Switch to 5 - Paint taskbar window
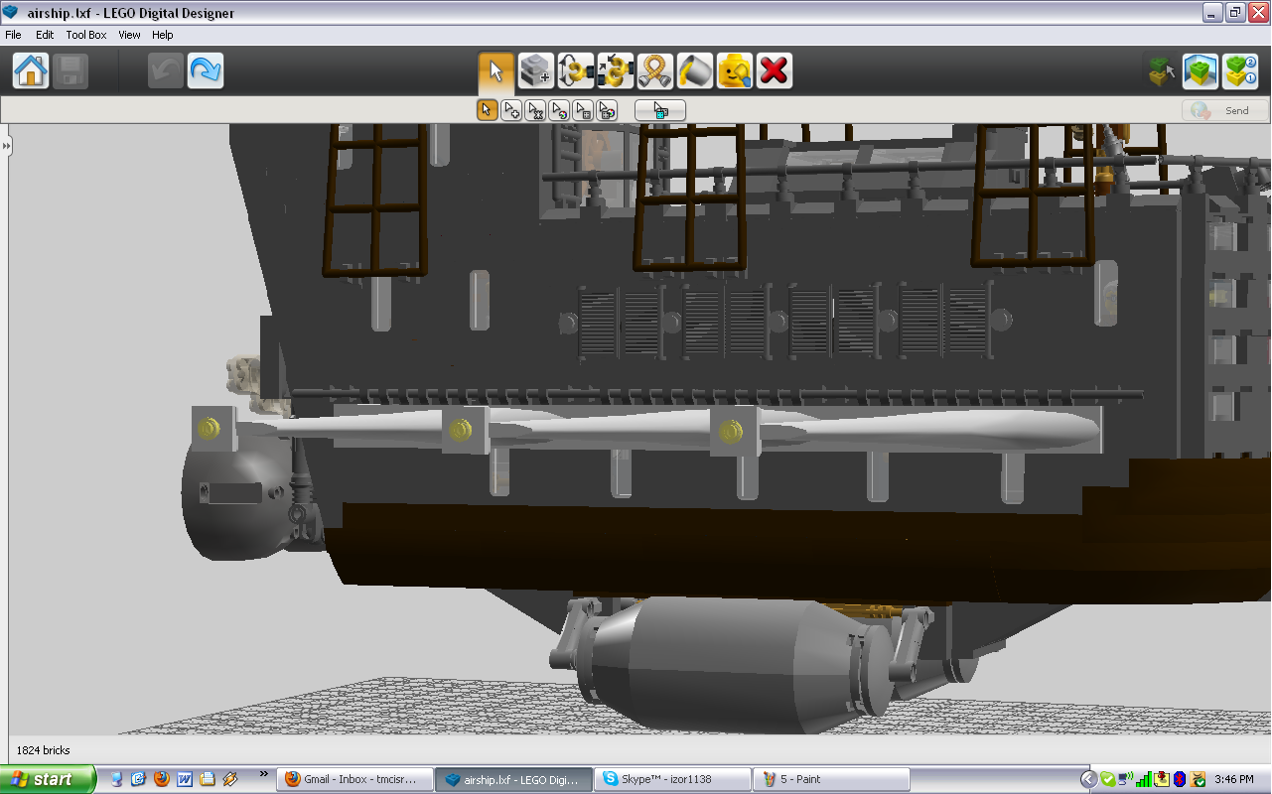 [831, 779]
